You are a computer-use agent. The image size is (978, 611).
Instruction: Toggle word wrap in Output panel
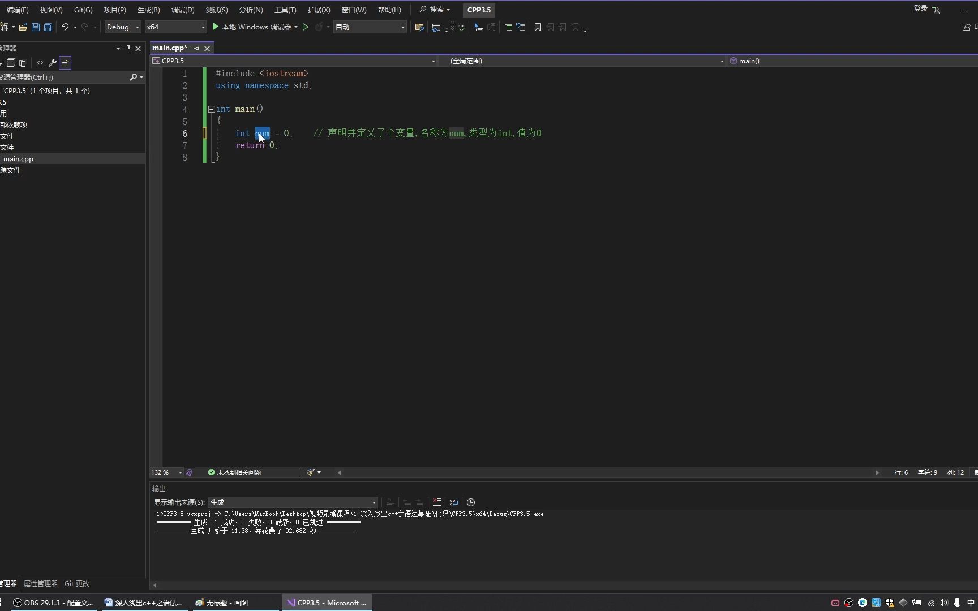(454, 502)
